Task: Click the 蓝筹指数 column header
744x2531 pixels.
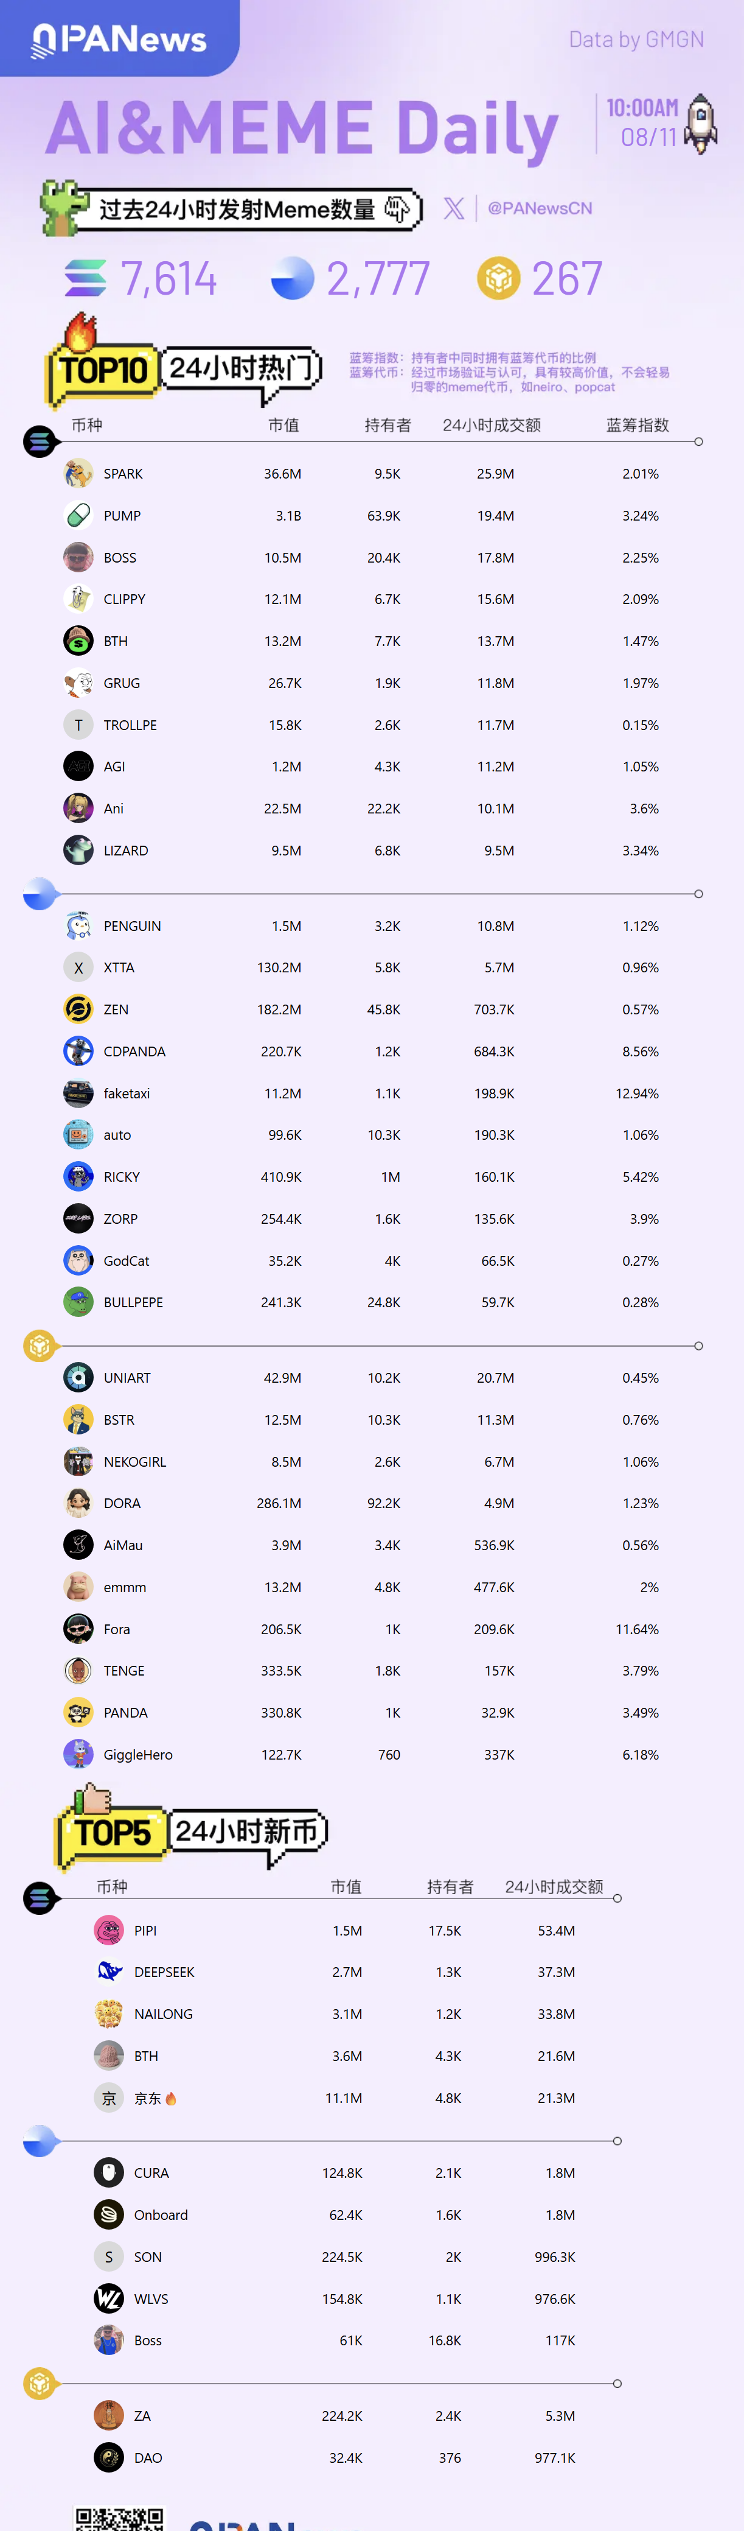Action: click(x=637, y=426)
